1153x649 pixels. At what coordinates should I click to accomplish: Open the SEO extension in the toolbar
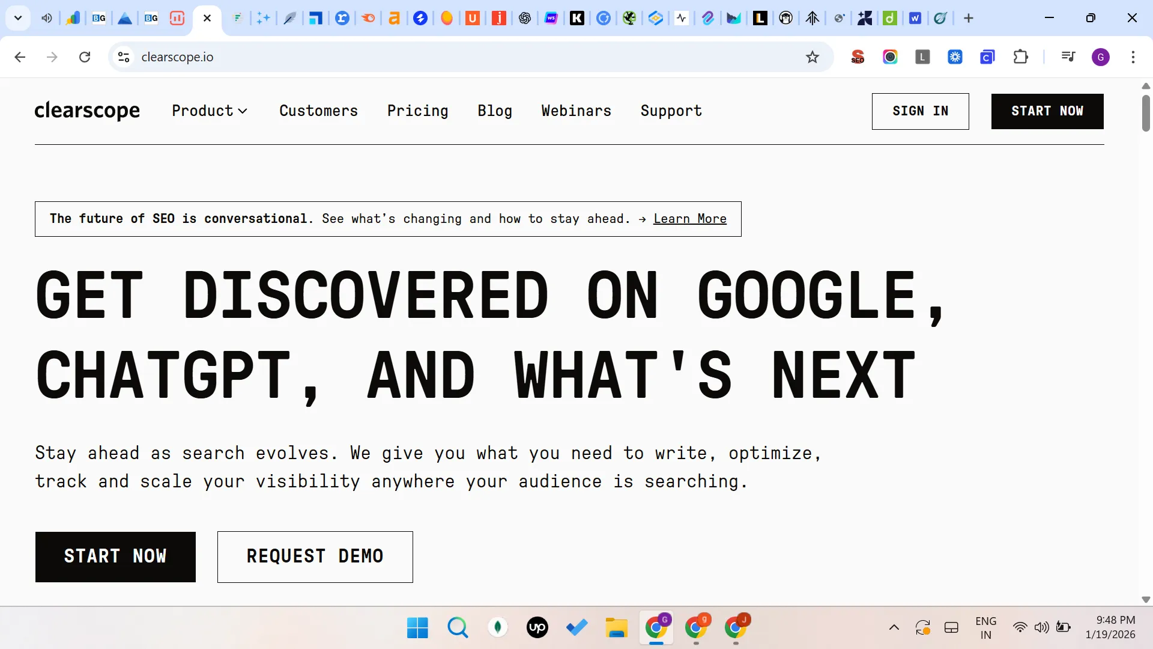pos(858,56)
